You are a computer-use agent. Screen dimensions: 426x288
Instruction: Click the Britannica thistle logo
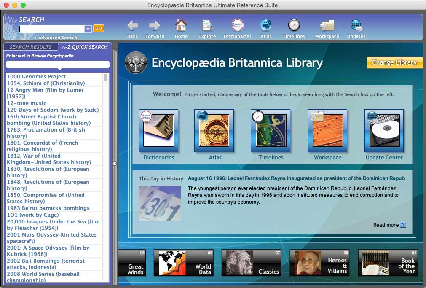(136, 62)
